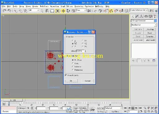Click the Undo arrow icon
159x114 pixels.
click(x=4, y=11)
